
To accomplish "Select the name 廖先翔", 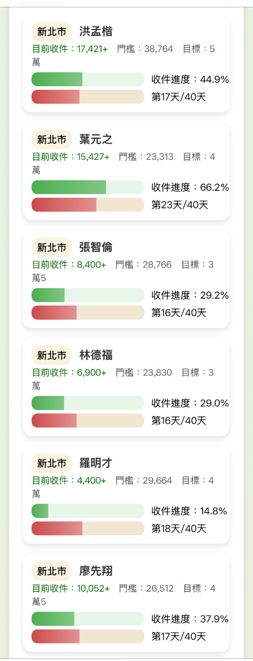I will 96,571.
